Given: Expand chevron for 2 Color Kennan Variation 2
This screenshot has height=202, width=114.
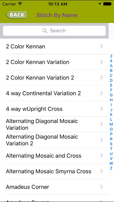Looking at the screenshot, I should pyautogui.click(x=102, y=78).
